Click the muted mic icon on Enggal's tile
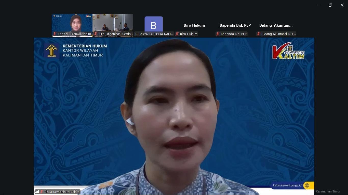Viewport: 348px width, 195px height. coord(55,34)
